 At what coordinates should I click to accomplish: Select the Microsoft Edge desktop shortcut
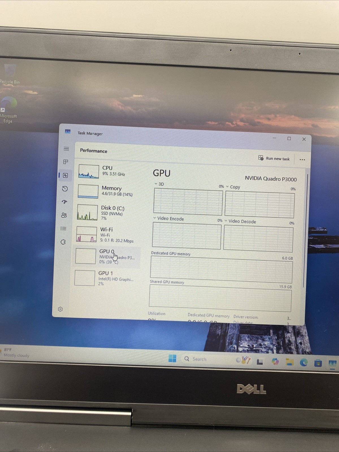point(8,110)
